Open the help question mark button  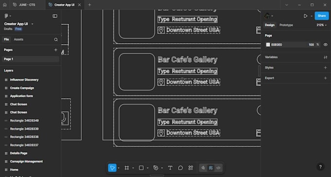320,167
